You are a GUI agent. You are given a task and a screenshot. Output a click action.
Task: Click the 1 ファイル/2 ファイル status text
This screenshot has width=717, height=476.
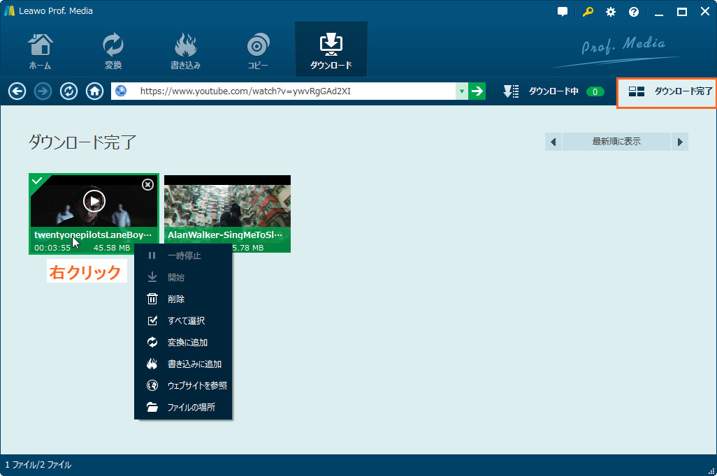(38, 465)
